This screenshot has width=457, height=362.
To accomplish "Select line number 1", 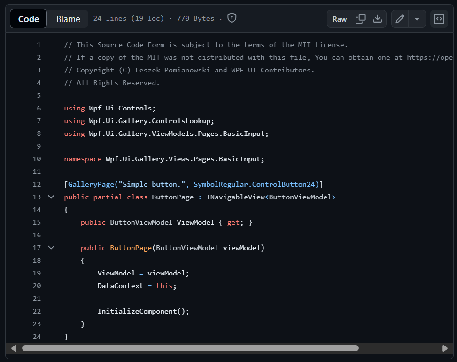I will pyautogui.click(x=39, y=45).
